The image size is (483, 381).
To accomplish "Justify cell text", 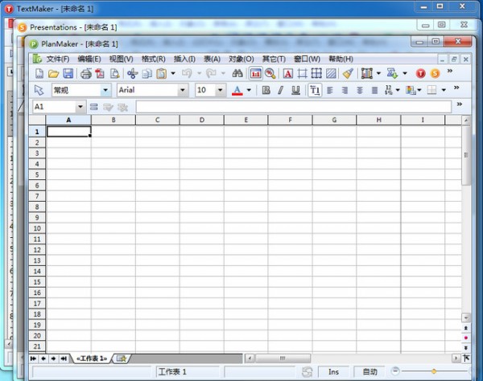I will click(x=374, y=90).
